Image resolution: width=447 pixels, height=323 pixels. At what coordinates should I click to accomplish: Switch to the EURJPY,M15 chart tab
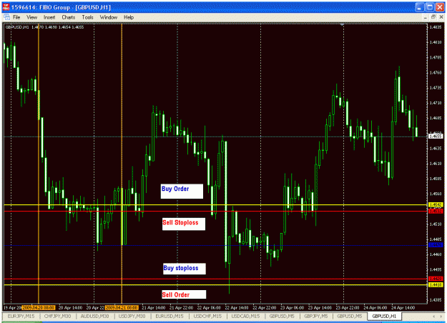coord(21,316)
